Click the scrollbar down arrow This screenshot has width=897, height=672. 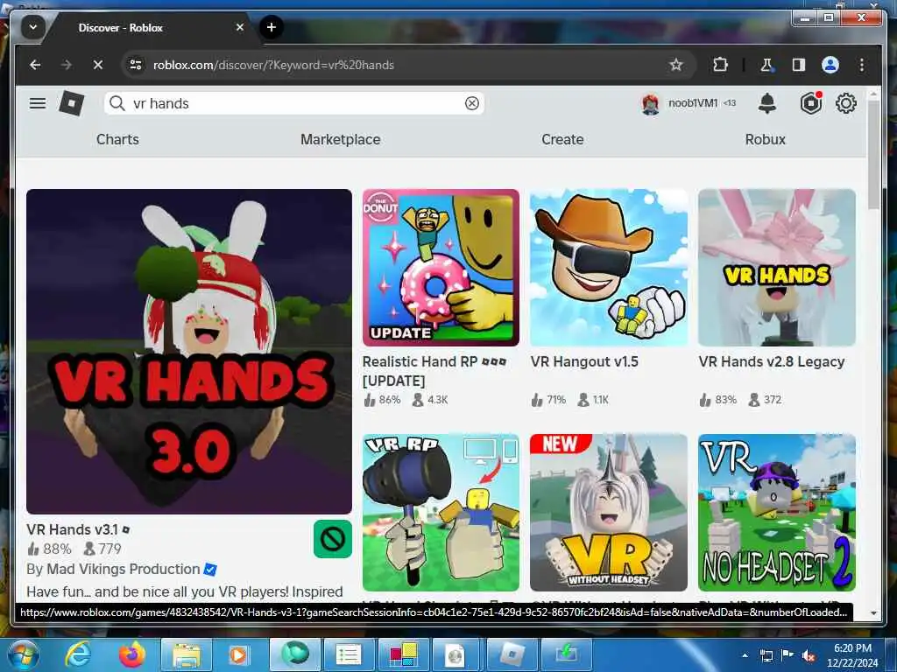point(873,613)
